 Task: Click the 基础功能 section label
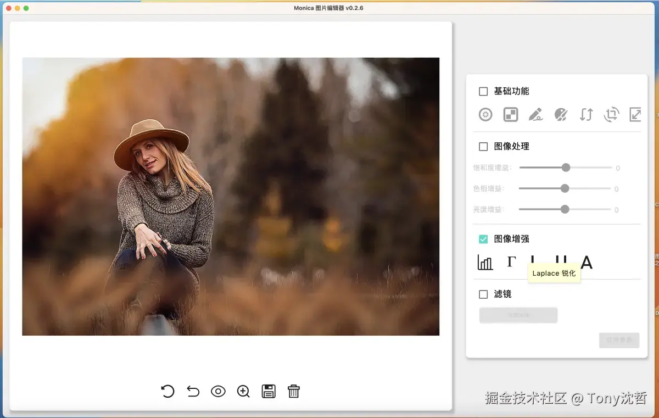(x=512, y=91)
